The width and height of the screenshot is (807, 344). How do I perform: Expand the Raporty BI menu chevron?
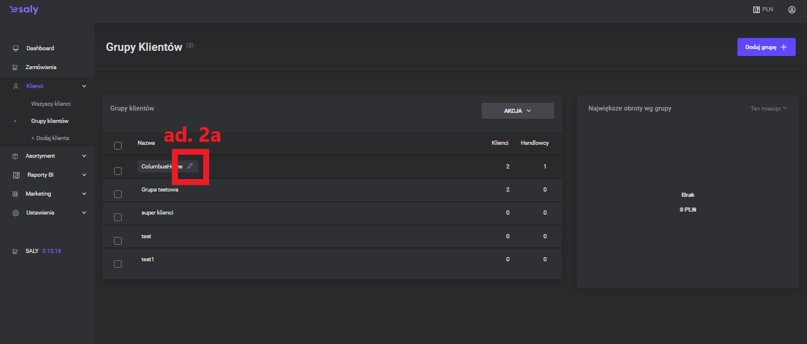point(84,175)
